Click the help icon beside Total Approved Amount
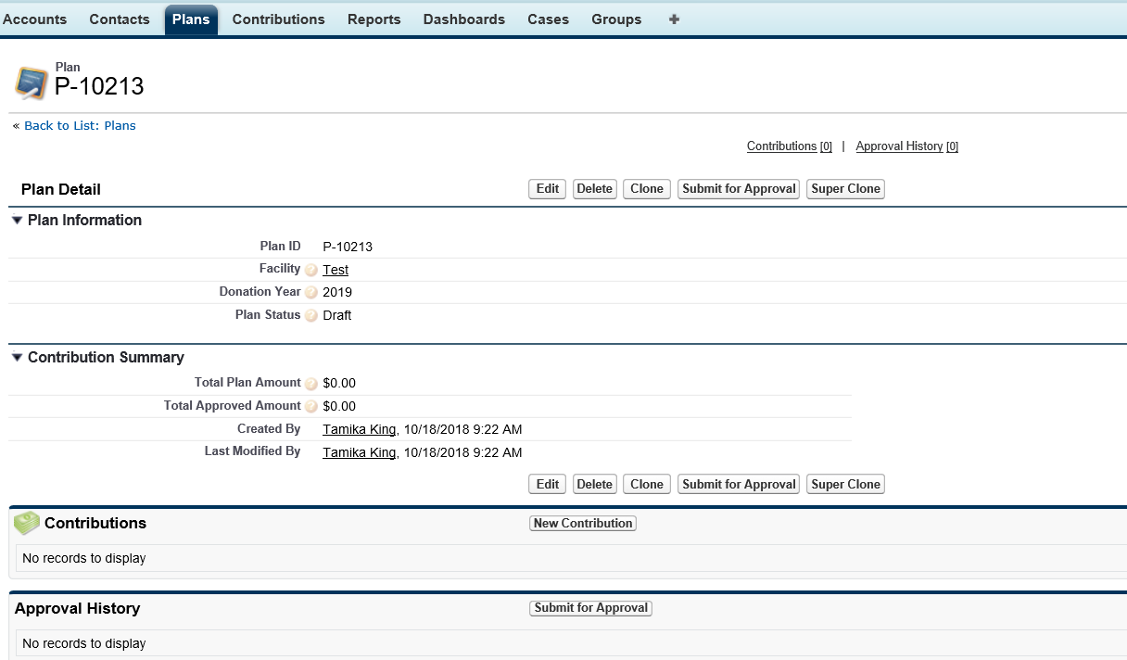 [311, 407]
